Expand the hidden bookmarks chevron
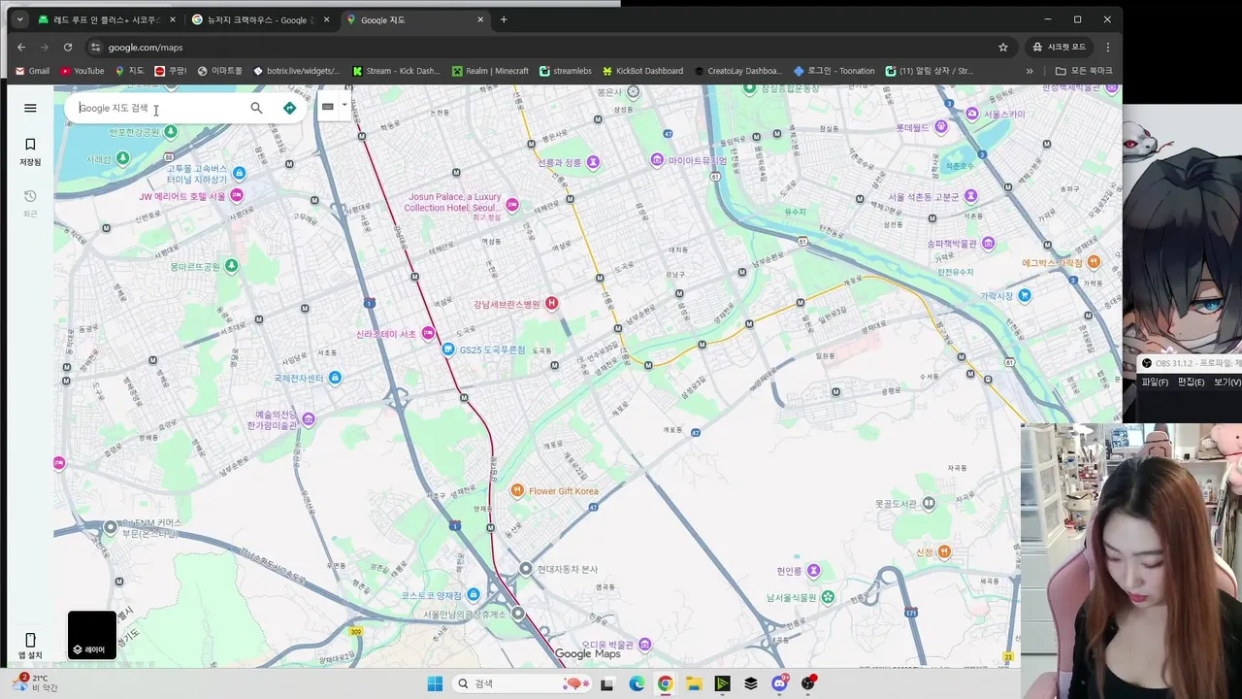Image resolution: width=1242 pixels, height=699 pixels. point(1030,71)
